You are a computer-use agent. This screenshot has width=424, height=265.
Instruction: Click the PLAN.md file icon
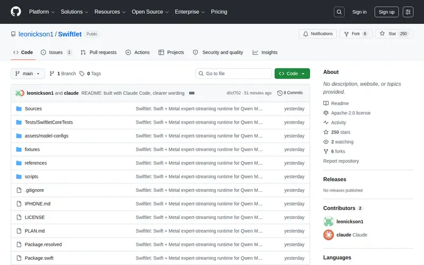[x=19, y=231]
